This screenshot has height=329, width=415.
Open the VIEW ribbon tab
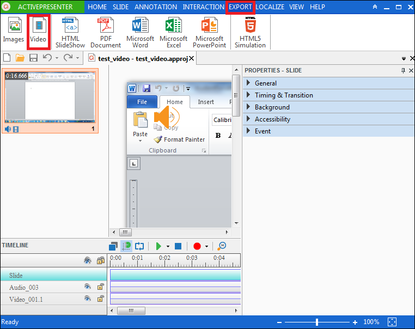coord(296,7)
